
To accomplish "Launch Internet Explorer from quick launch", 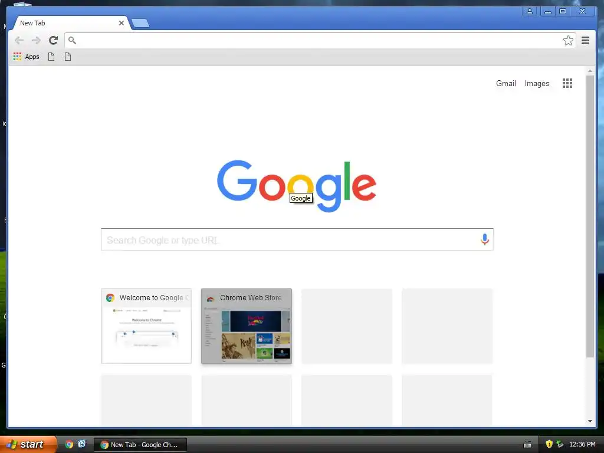I will point(82,444).
